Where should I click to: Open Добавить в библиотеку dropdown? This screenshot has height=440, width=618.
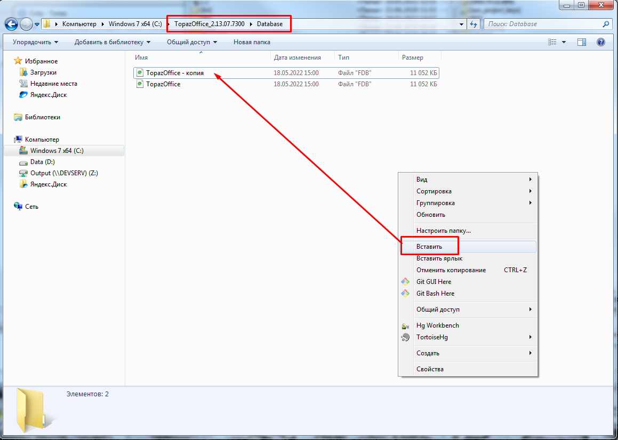pyautogui.click(x=113, y=42)
